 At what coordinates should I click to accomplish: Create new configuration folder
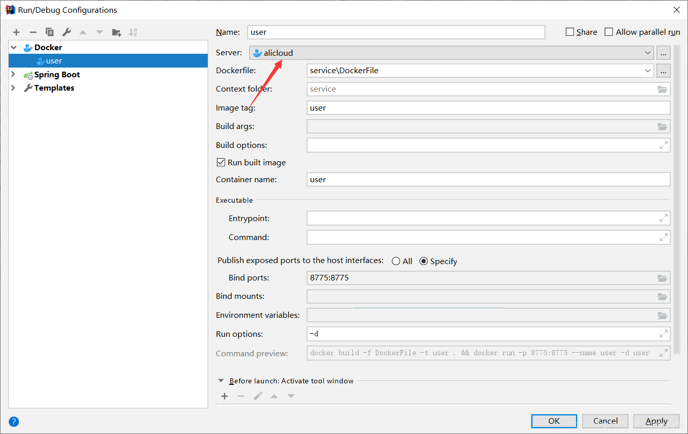pos(117,32)
